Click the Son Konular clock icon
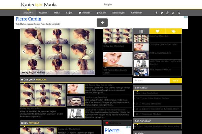This screenshot has width=202, height=134. 22,123
